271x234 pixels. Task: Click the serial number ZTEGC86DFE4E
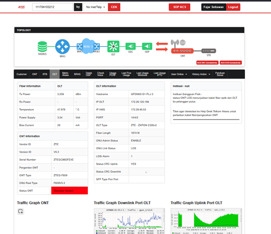[x=63, y=160]
